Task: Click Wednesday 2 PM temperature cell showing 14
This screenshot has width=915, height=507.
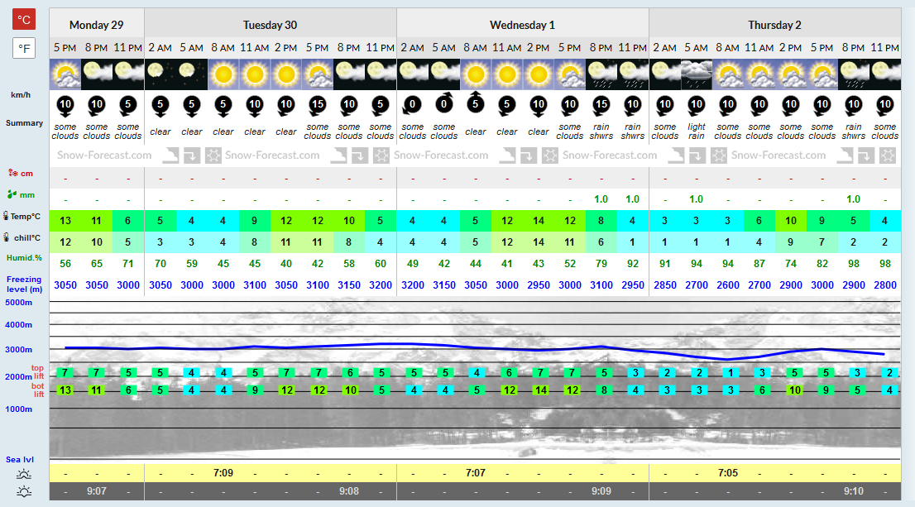Action: (538, 221)
